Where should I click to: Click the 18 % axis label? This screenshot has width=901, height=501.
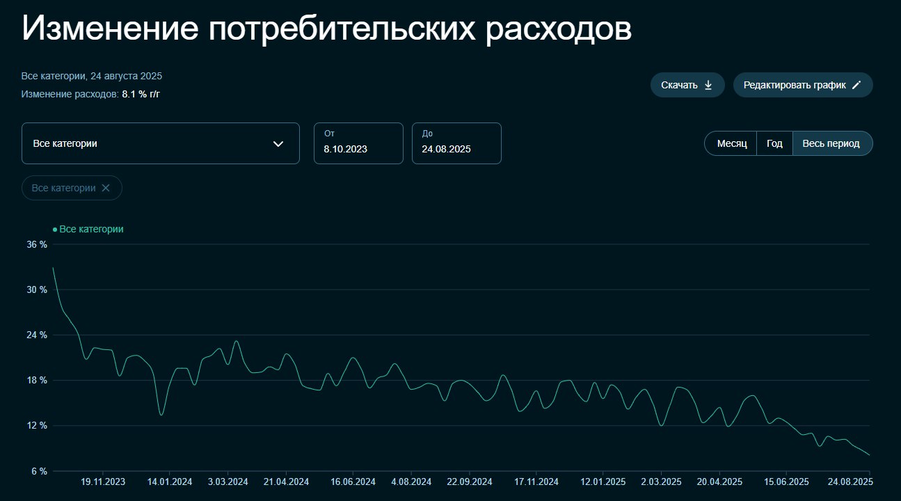coord(37,380)
